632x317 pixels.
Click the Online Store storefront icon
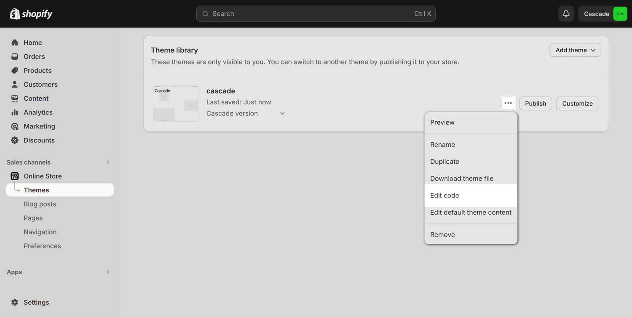click(x=15, y=176)
